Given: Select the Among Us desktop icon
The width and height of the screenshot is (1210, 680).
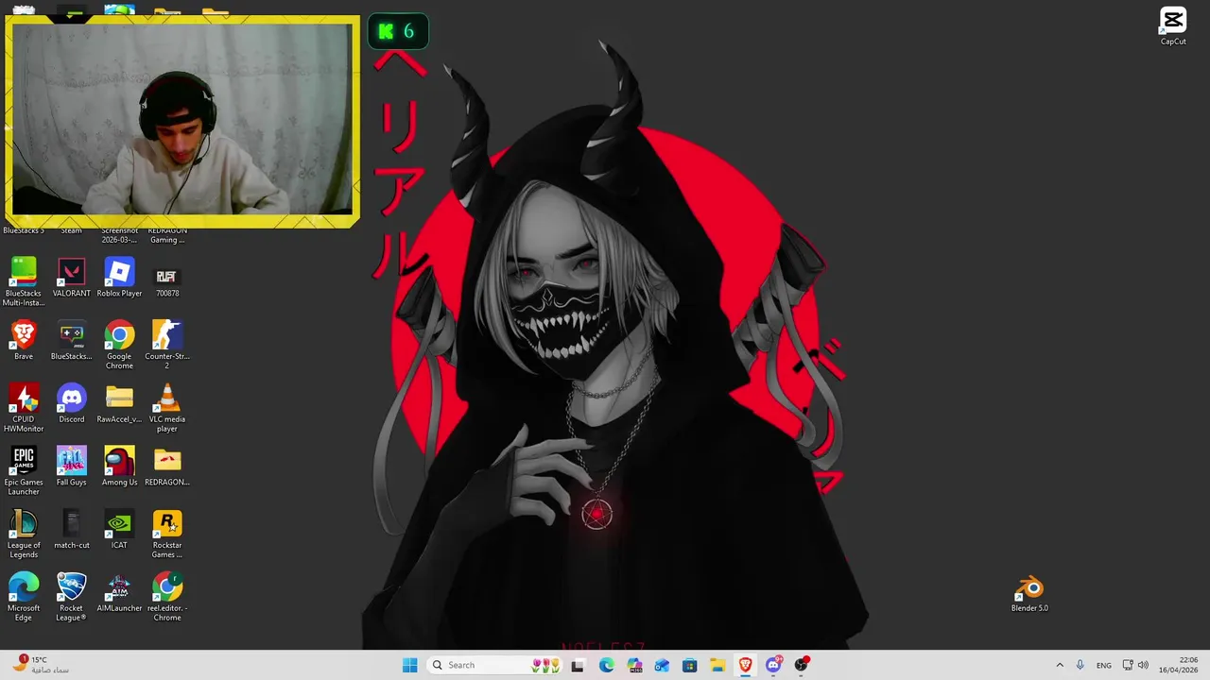Looking at the screenshot, I should pyautogui.click(x=119, y=467).
